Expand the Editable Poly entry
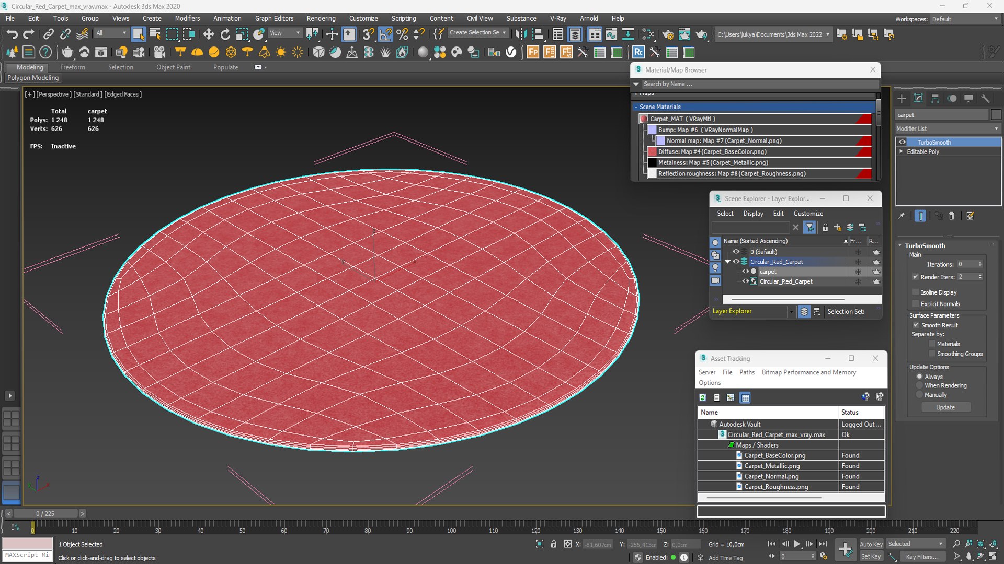Image resolution: width=1004 pixels, height=564 pixels. tap(901, 151)
